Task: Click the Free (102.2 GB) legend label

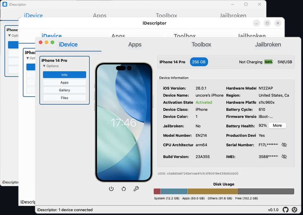Action: click(x=247, y=198)
